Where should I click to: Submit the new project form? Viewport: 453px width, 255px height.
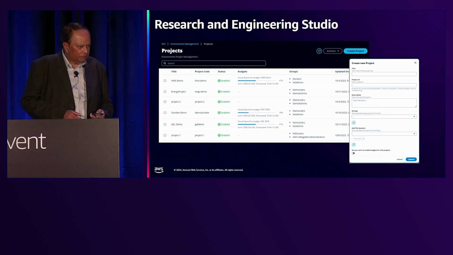tap(411, 159)
